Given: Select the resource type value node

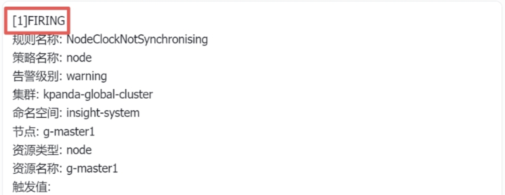Looking at the screenshot, I should pyautogui.click(x=79, y=150).
